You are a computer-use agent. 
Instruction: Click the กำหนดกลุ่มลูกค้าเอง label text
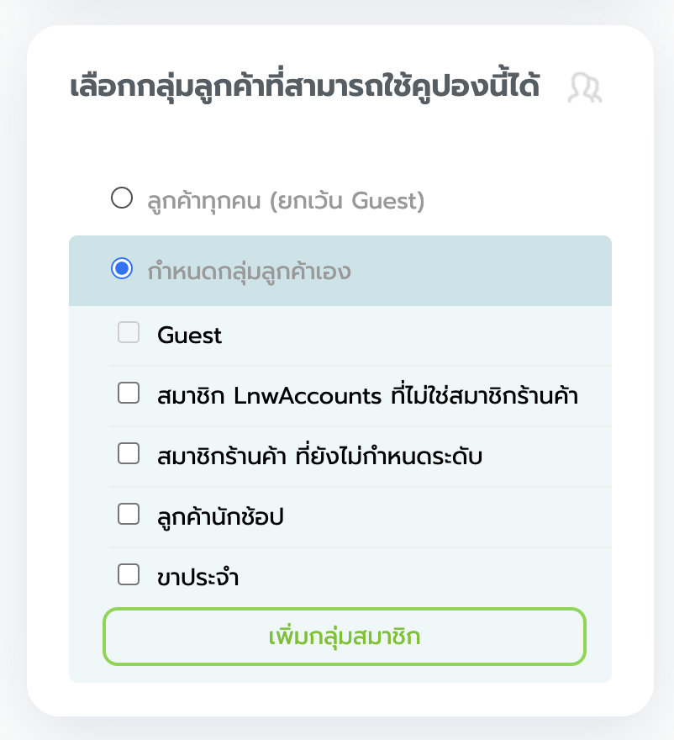coord(249,271)
